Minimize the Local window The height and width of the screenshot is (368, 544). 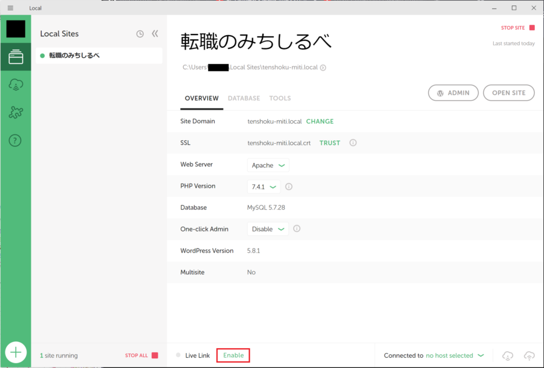pyautogui.click(x=494, y=8)
